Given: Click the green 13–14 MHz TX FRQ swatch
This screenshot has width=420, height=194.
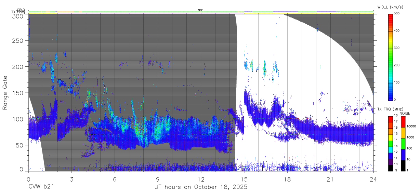Looking at the screenshot, I should click(x=391, y=143).
